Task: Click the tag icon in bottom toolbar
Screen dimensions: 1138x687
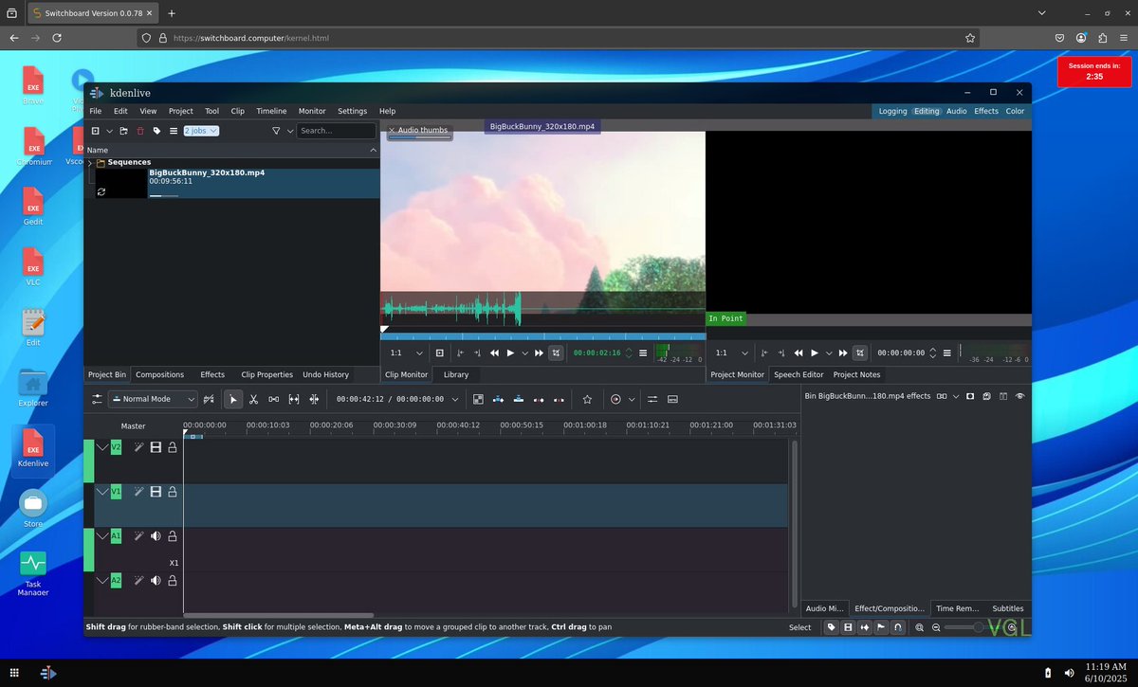Action: (832, 627)
